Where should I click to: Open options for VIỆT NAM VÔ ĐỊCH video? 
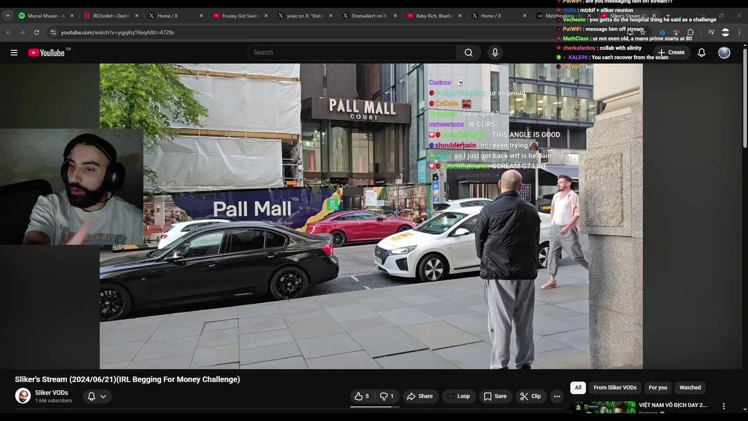click(x=723, y=406)
